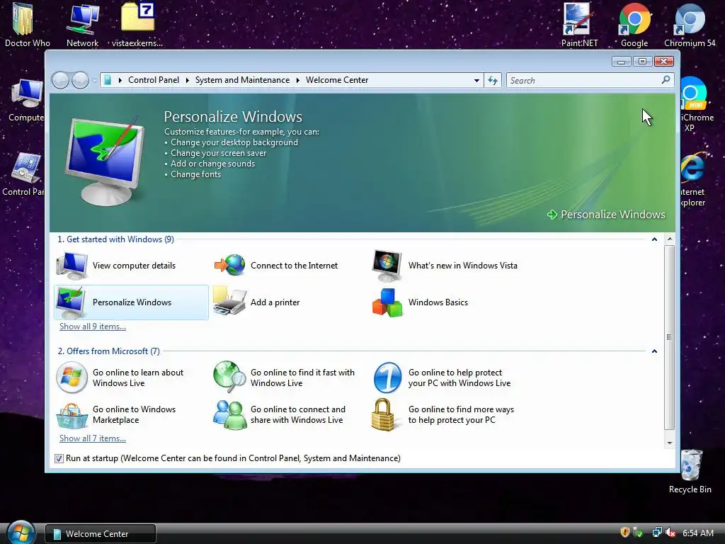Select the connect and share people icon
This screenshot has height=544, width=725.
coord(230,414)
